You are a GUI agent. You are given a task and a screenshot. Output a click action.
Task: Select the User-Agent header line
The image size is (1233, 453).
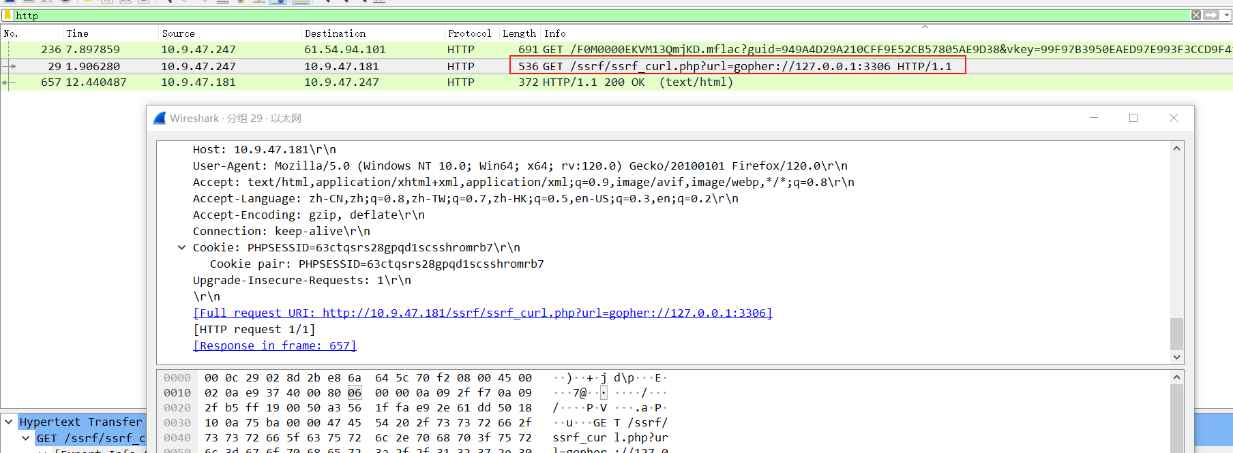pyautogui.click(x=520, y=166)
